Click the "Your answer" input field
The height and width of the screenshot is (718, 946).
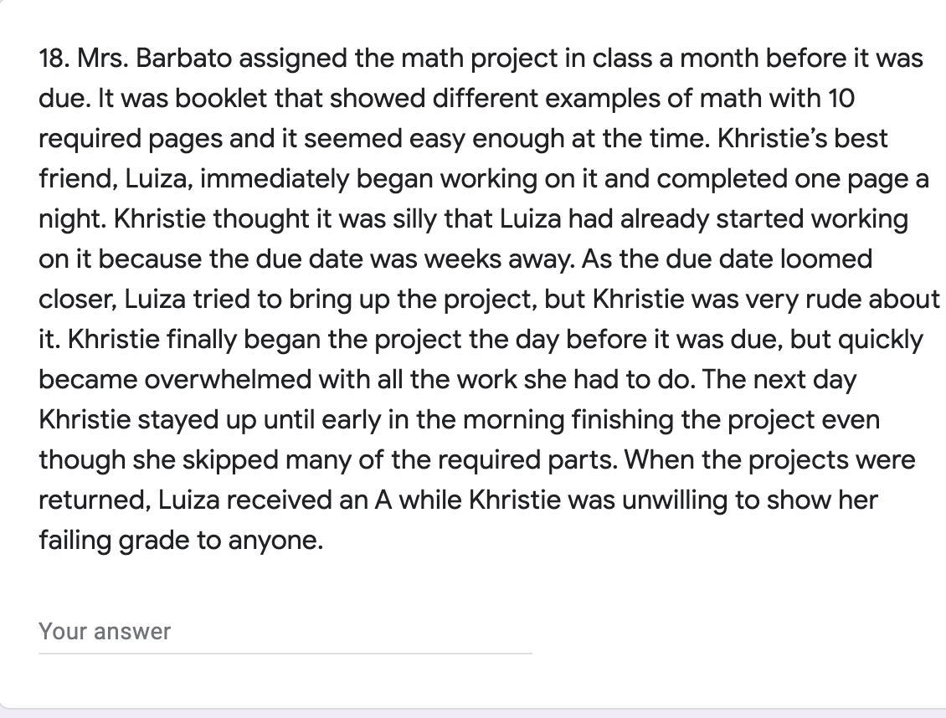(285, 632)
